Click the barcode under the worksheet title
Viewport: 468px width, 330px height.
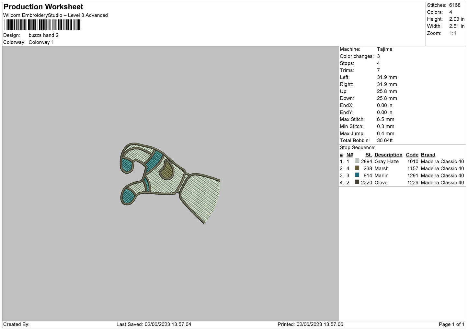[42, 25]
